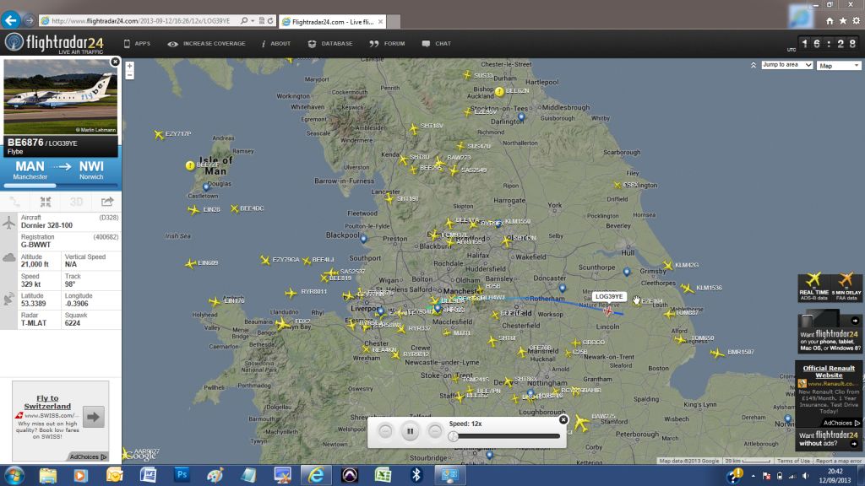Image resolution: width=865 pixels, height=486 pixels.
Task: Close the playback control box
Action: 563,420
